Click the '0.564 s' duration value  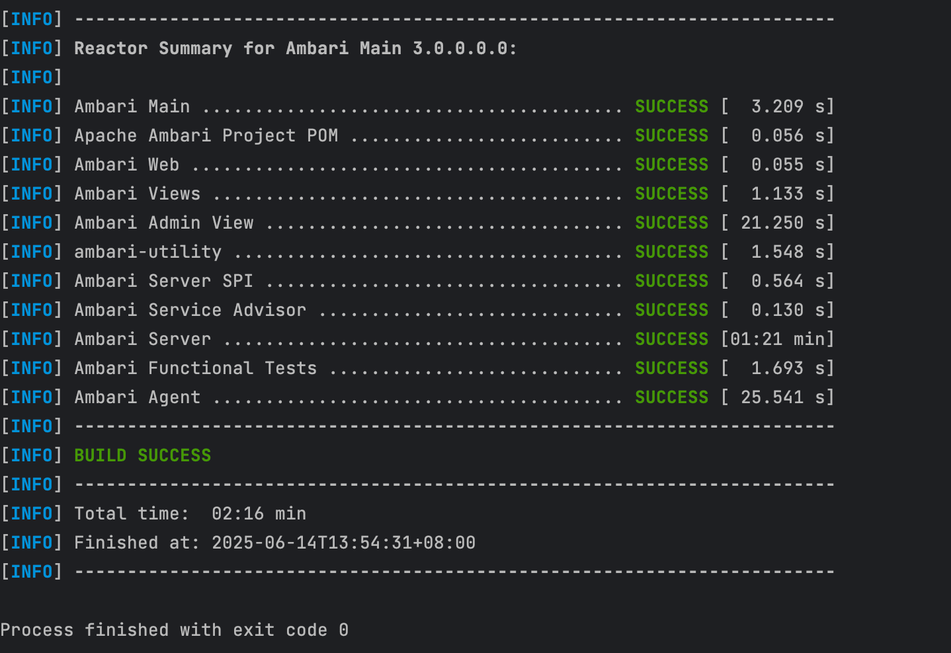tap(788, 281)
